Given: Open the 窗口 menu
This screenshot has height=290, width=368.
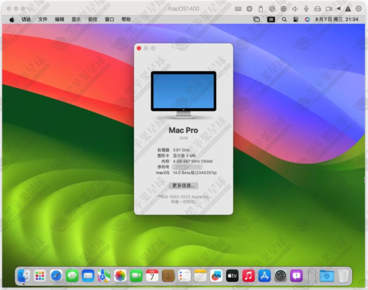Looking at the screenshot, I should tap(109, 19).
